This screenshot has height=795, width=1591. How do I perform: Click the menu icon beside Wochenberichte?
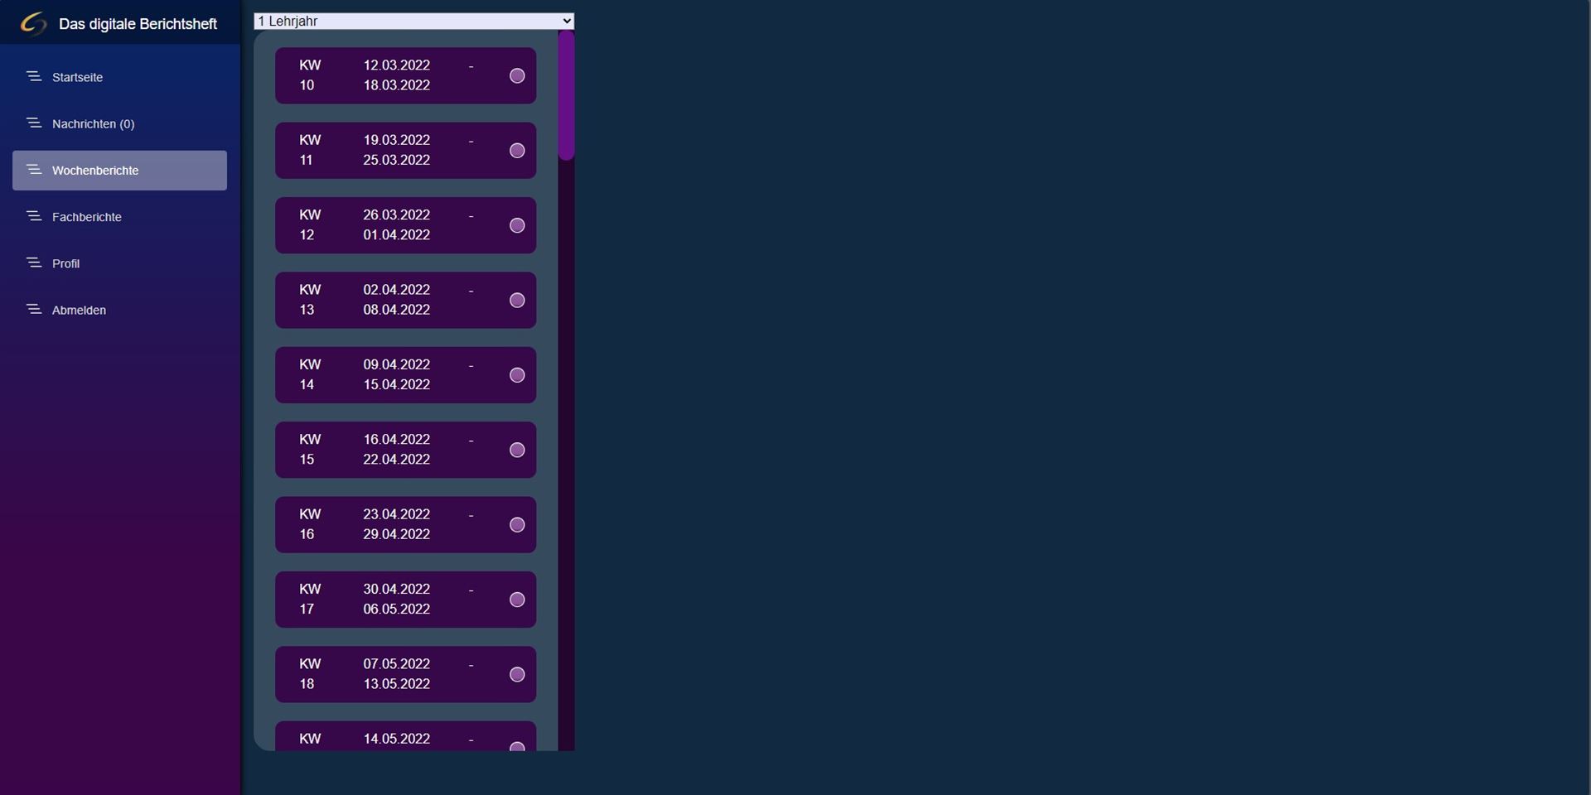(x=34, y=170)
